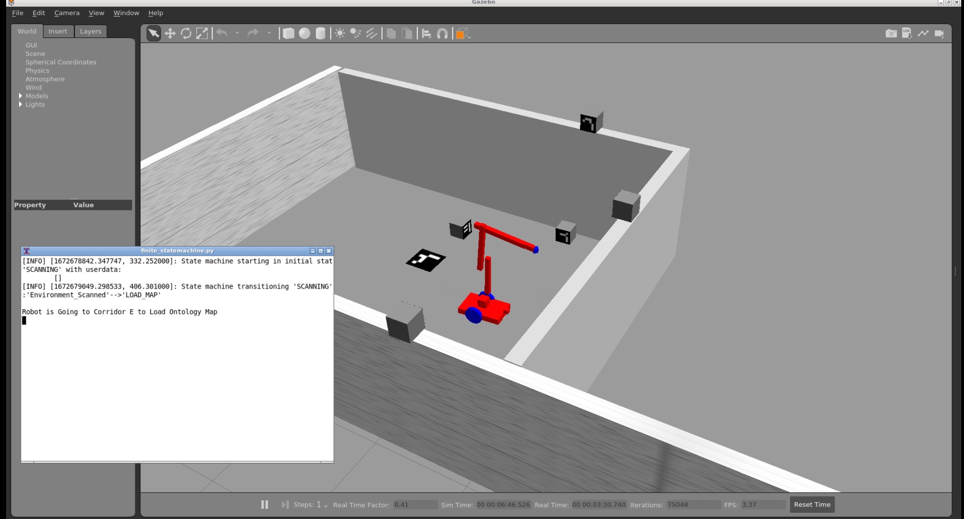Select the Scene item in the World panel
Image resolution: width=964 pixels, height=519 pixels.
[x=35, y=54]
